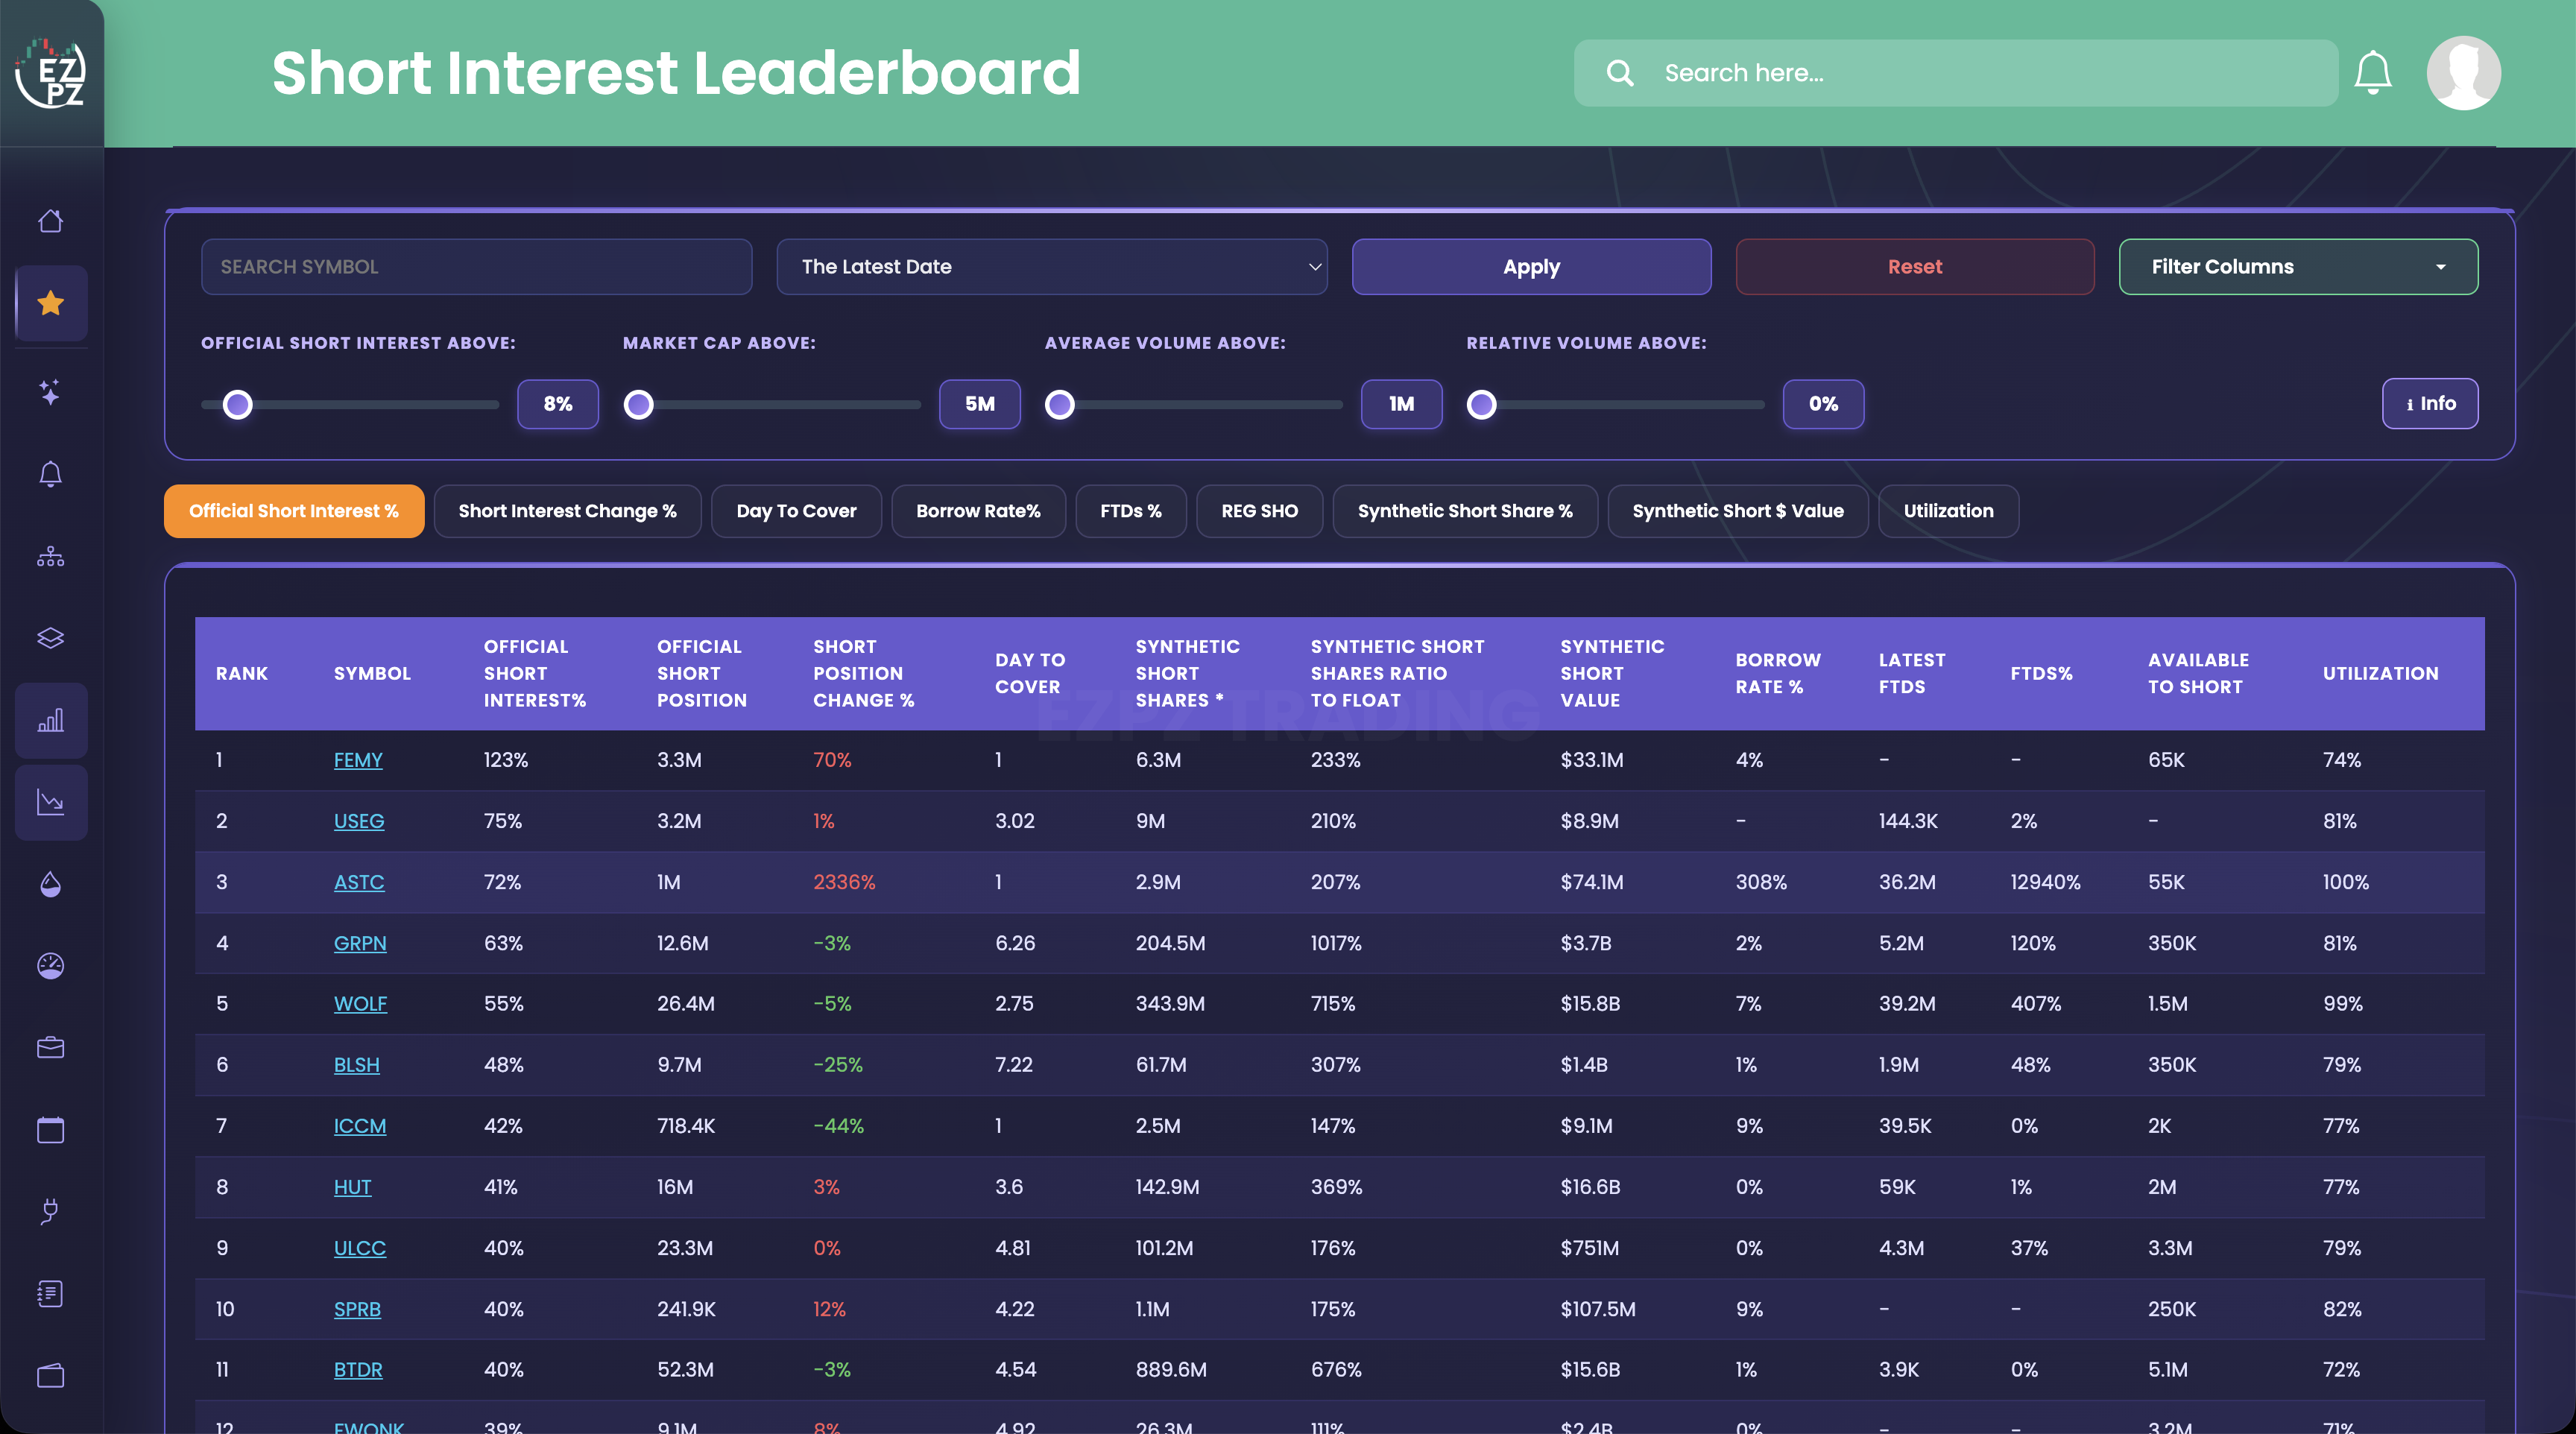The height and width of the screenshot is (1434, 2576).
Task: Focus the SEARCH SYMBOL input field
Action: pyautogui.click(x=476, y=267)
